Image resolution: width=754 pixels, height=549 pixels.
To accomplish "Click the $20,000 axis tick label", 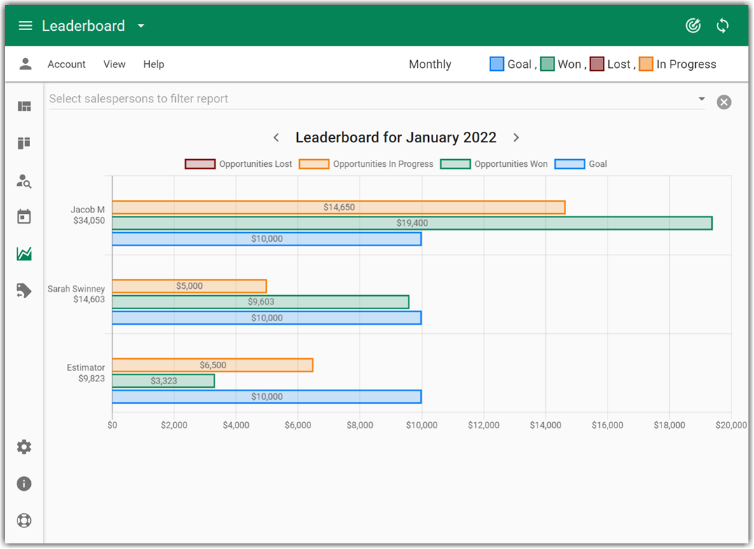I will (731, 426).
